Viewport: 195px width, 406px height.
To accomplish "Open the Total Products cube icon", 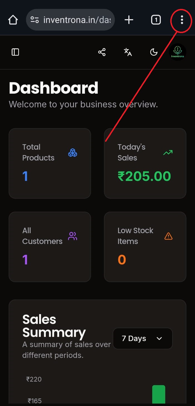I will pyautogui.click(x=72, y=153).
